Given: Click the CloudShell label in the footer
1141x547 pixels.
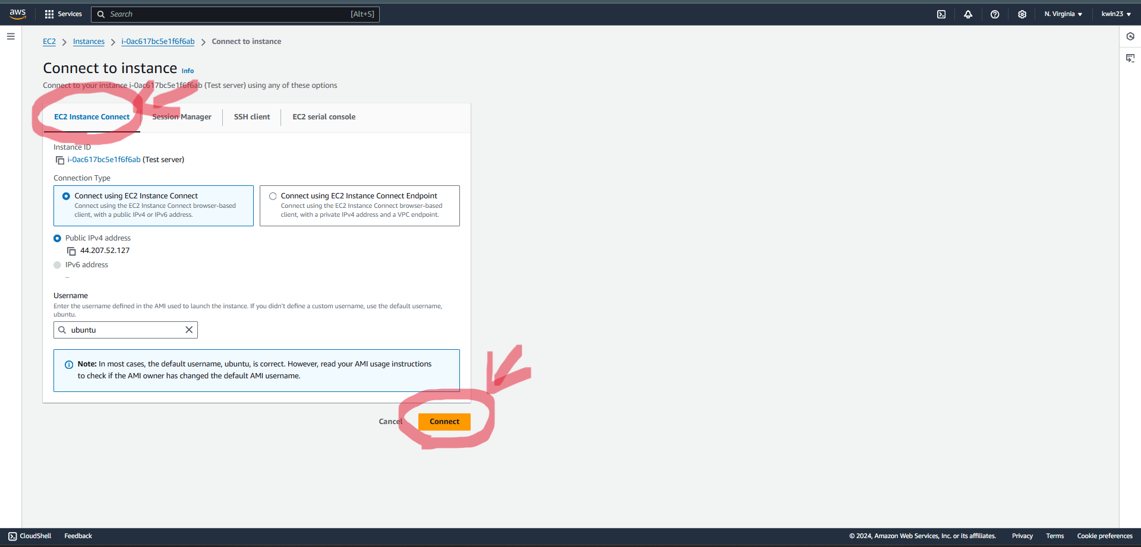Looking at the screenshot, I should coord(36,536).
